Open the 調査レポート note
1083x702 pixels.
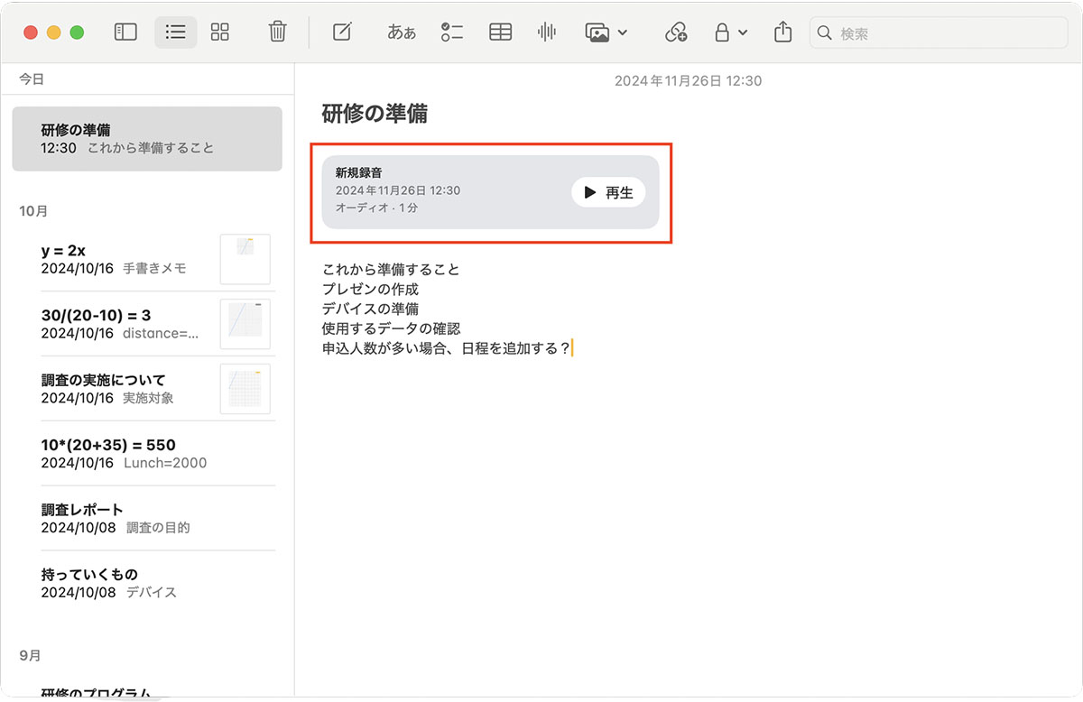(x=147, y=518)
